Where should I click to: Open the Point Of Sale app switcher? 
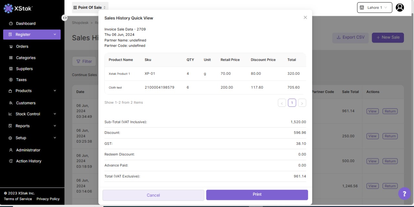(x=90, y=7)
